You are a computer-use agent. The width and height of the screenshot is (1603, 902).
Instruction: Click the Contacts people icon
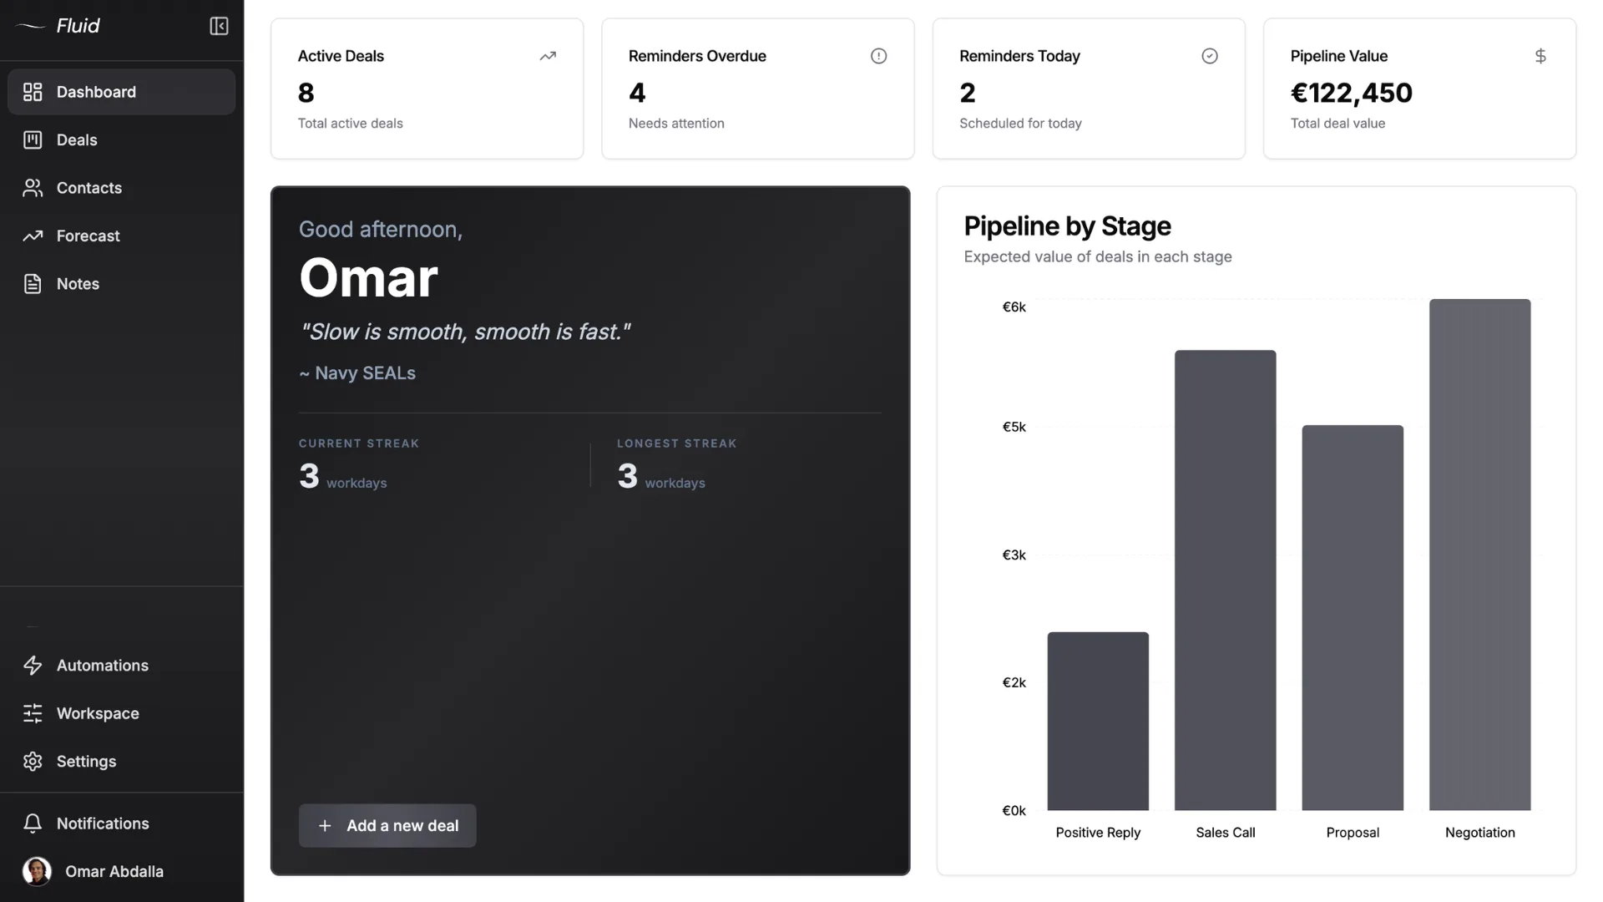pyautogui.click(x=33, y=188)
